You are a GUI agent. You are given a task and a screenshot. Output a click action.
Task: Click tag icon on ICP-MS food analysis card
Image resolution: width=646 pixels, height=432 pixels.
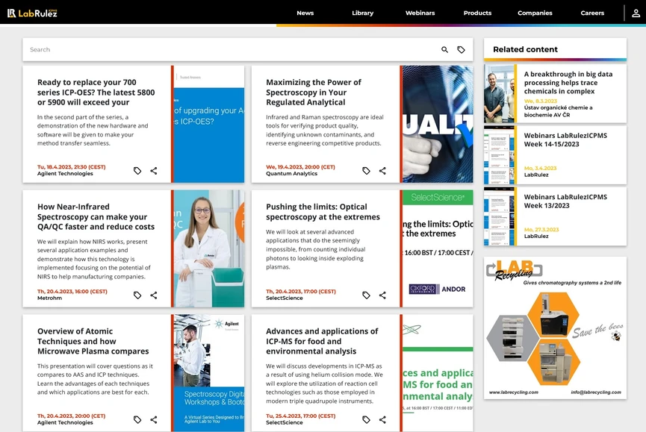[x=366, y=419]
